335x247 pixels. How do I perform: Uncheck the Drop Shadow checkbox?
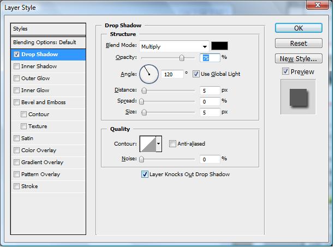16,55
